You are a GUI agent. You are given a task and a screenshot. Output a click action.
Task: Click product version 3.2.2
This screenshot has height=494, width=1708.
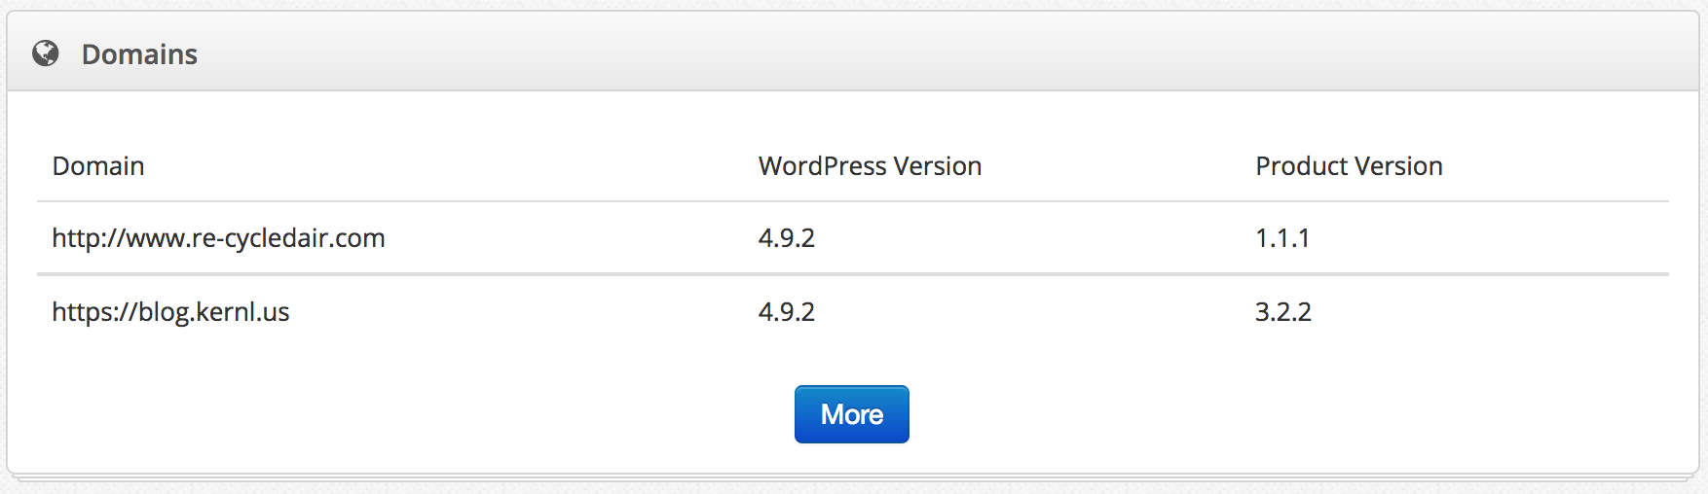[x=1283, y=312]
